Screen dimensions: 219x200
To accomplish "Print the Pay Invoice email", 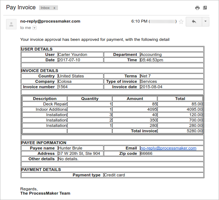I will [197, 8].
